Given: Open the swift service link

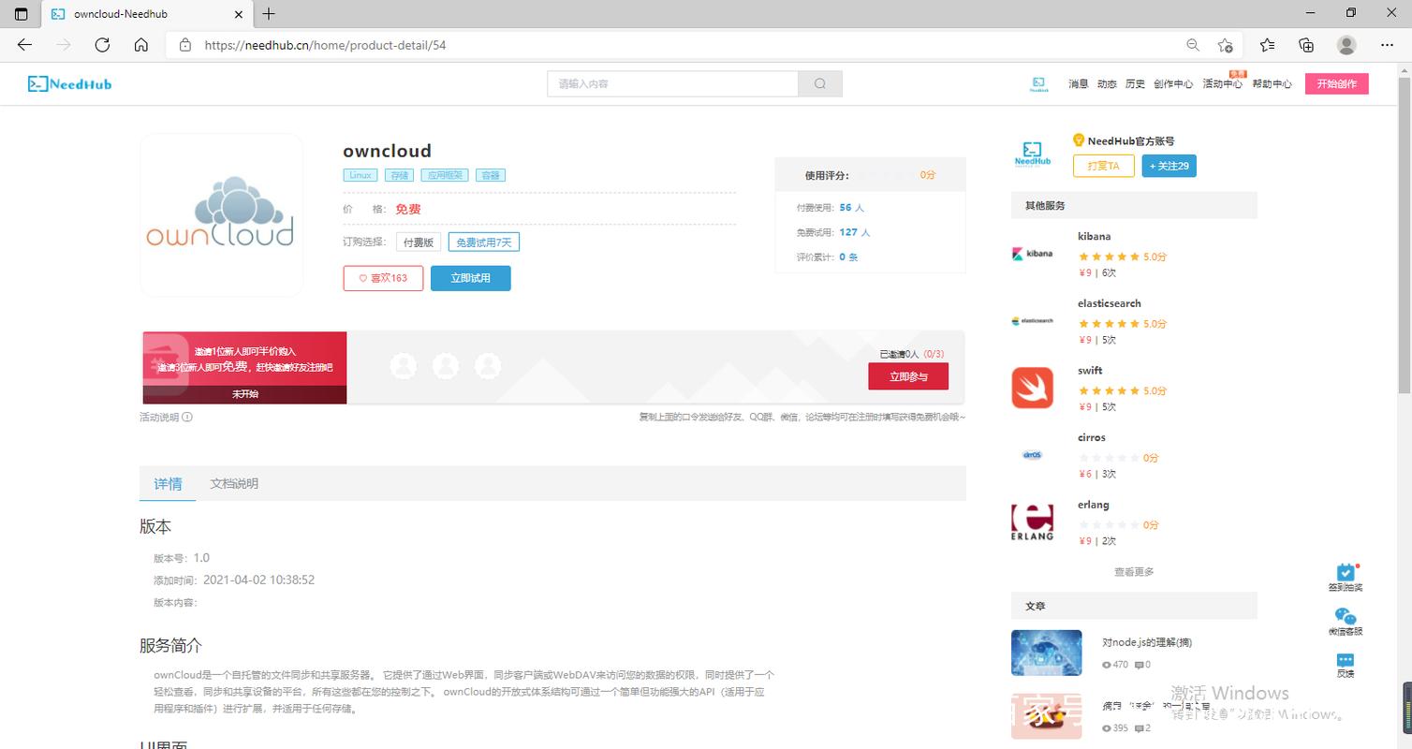Looking at the screenshot, I should coord(1090,371).
